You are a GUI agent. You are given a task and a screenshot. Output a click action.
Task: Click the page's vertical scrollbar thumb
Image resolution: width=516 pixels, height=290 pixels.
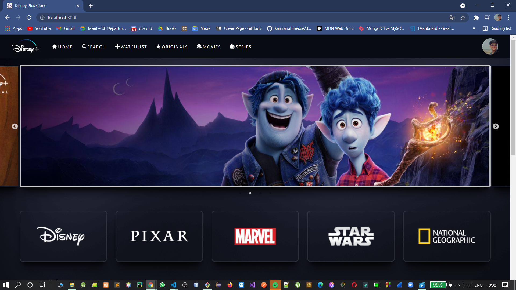click(513, 97)
